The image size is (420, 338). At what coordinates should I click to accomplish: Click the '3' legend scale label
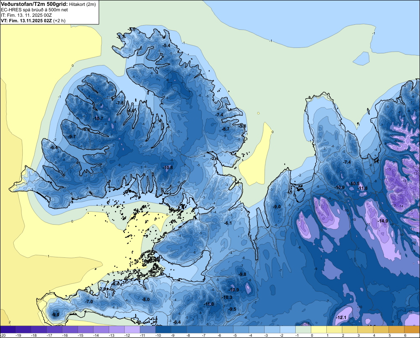359,335
